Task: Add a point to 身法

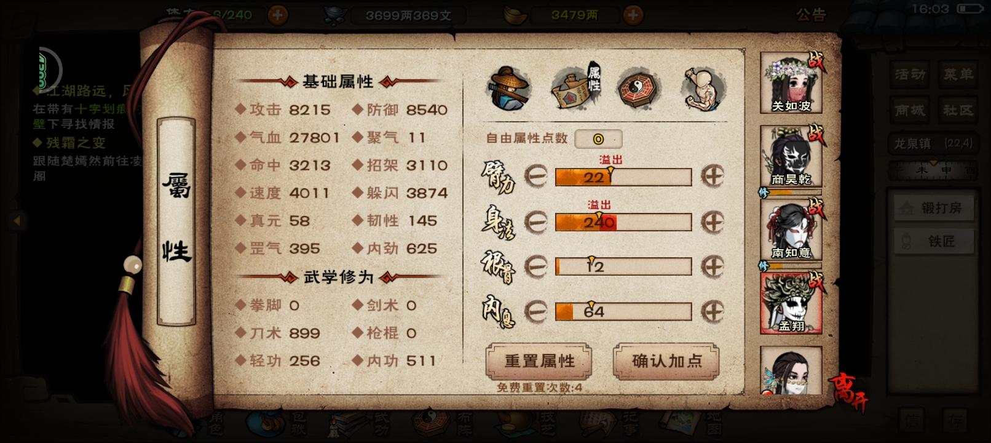Action: tap(713, 221)
